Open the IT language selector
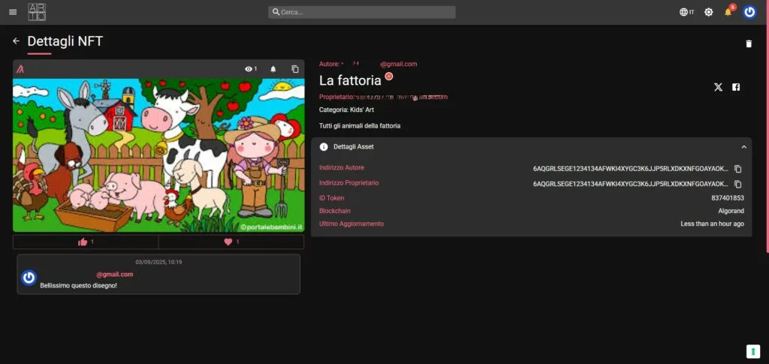769x364 pixels. tap(686, 12)
